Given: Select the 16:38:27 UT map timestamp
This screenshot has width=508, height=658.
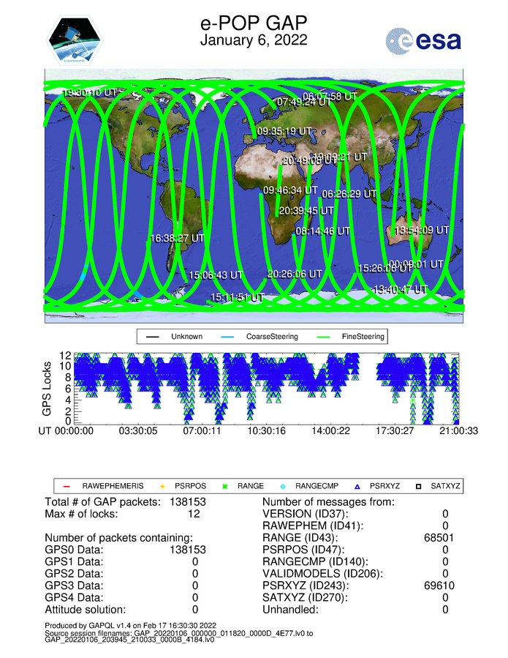Looking at the screenshot, I should tap(180, 239).
